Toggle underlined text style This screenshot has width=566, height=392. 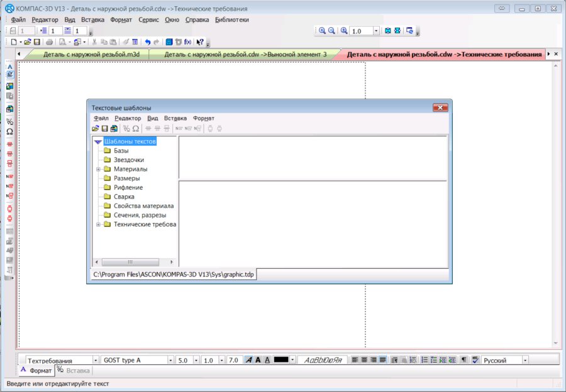pyautogui.click(x=267, y=360)
